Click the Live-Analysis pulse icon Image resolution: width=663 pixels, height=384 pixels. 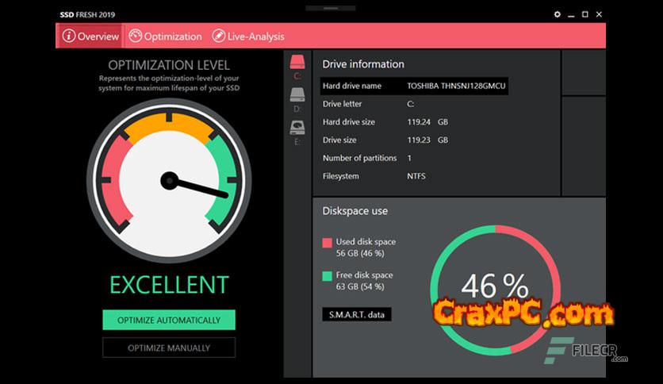[217, 36]
